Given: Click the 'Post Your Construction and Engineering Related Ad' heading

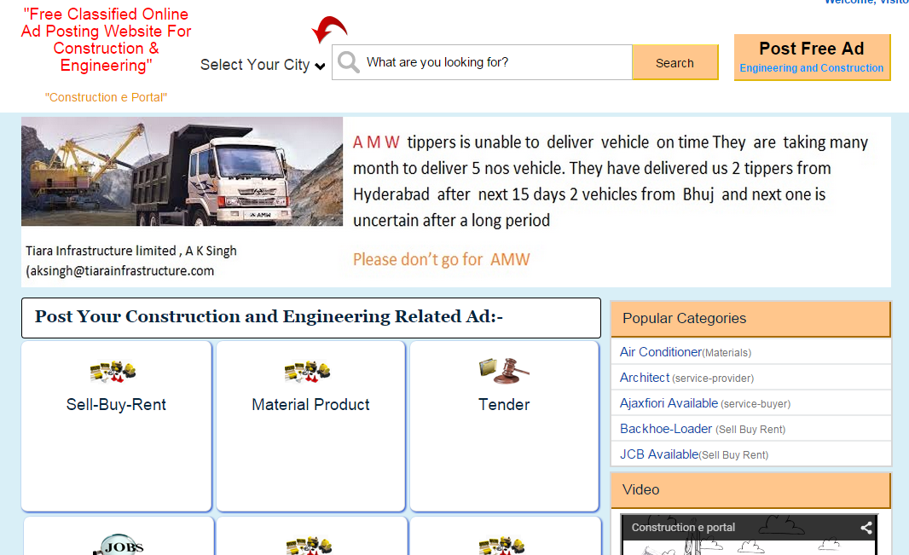Looking at the screenshot, I should tap(269, 316).
